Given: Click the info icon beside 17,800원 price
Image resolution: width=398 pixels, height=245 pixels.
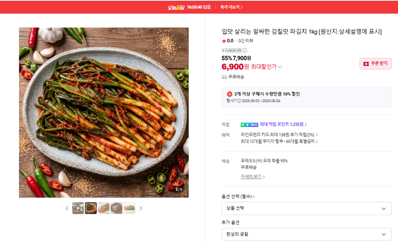Looking at the screenshot, I should 245,50.
